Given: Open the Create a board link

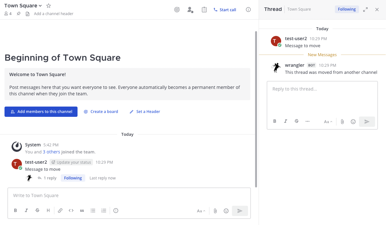Looking at the screenshot, I should click(101, 112).
